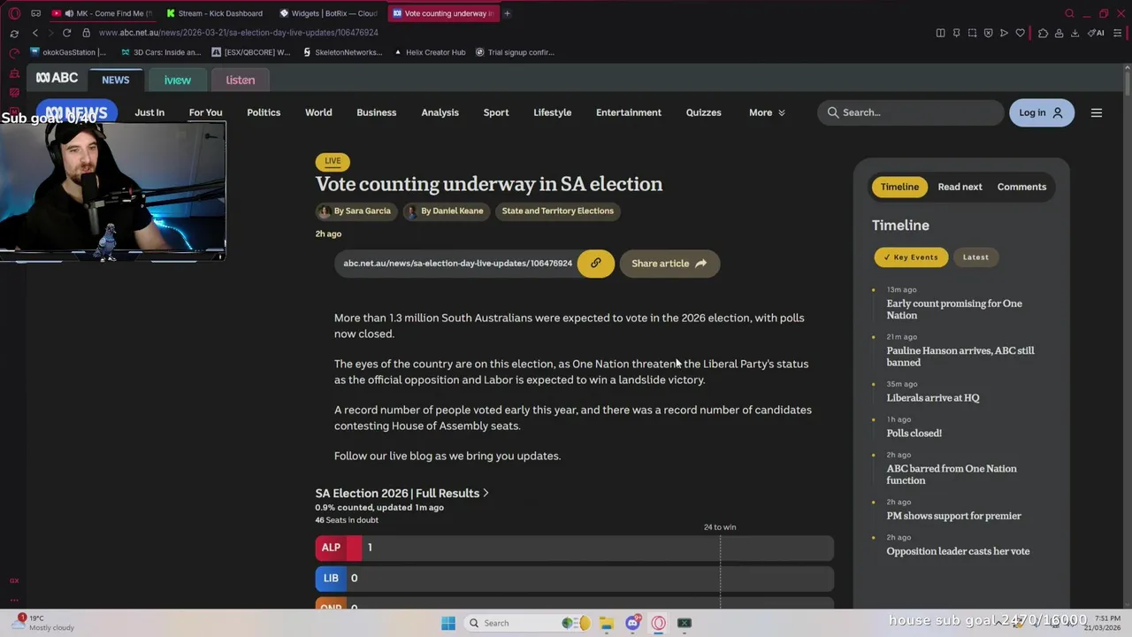Click the Opera GX logo menu icon
Screen dimensions: 1132x637
14,13
